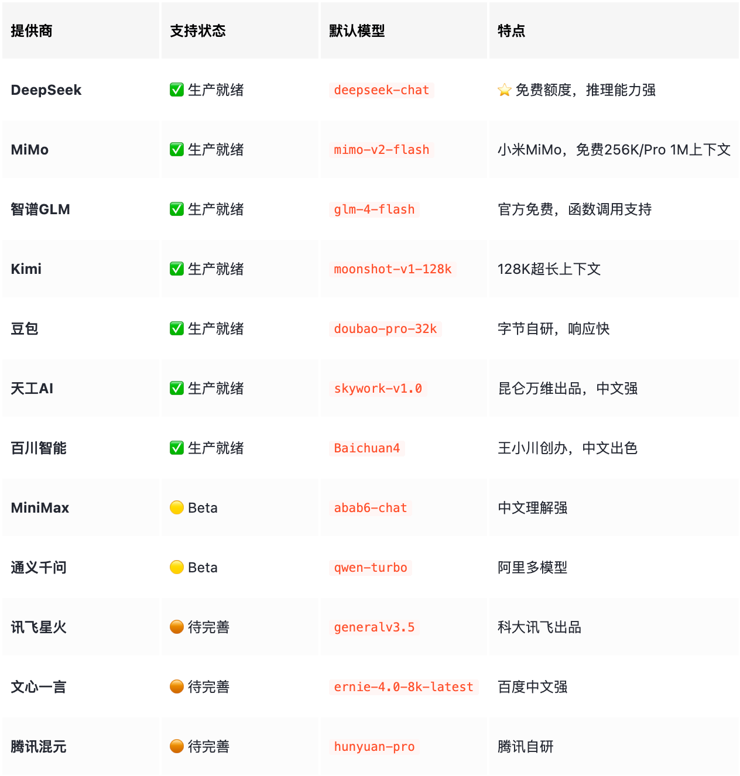Click the Beta status text in 通义千问 row
Image resolution: width=740 pixels, height=776 pixels.
click(x=203, y=567)
